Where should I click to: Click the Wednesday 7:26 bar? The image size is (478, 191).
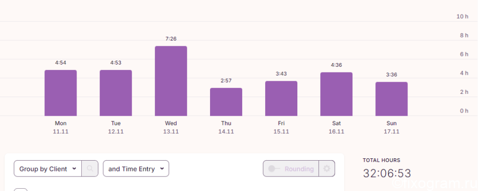coord(171,81)
